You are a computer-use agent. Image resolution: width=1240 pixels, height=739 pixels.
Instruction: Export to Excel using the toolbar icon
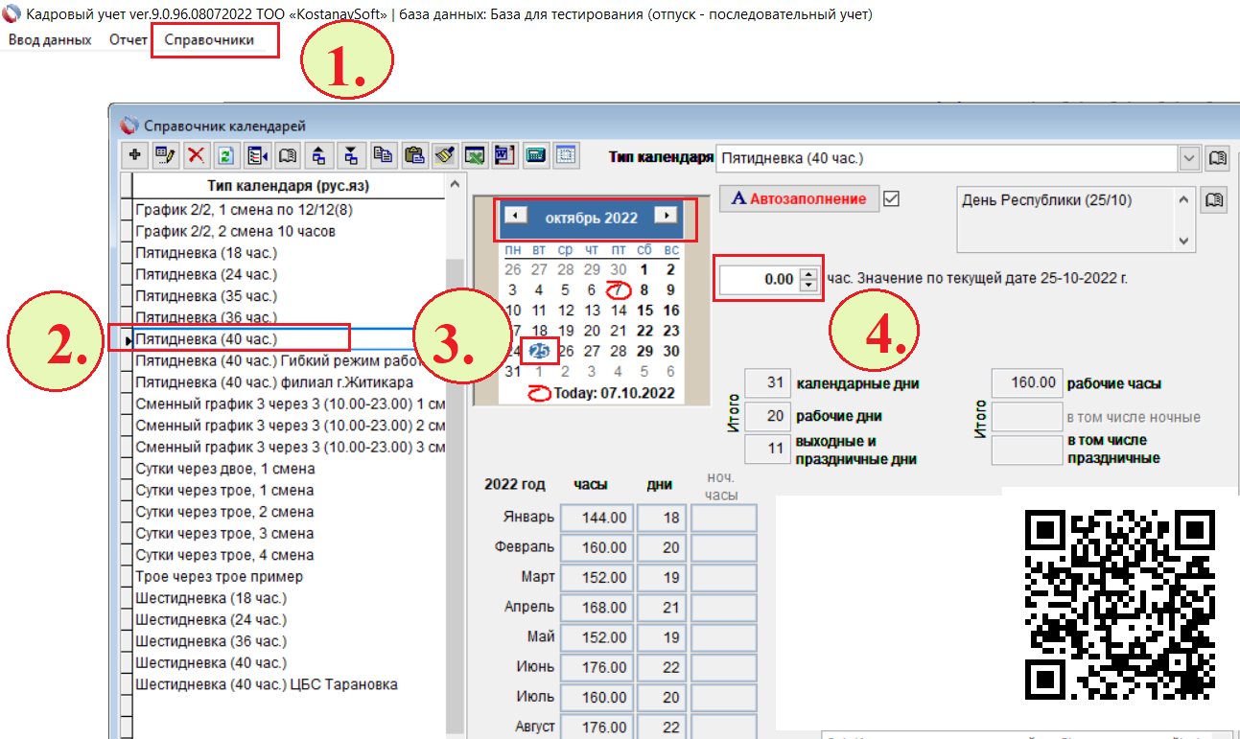tap(474, 154)
